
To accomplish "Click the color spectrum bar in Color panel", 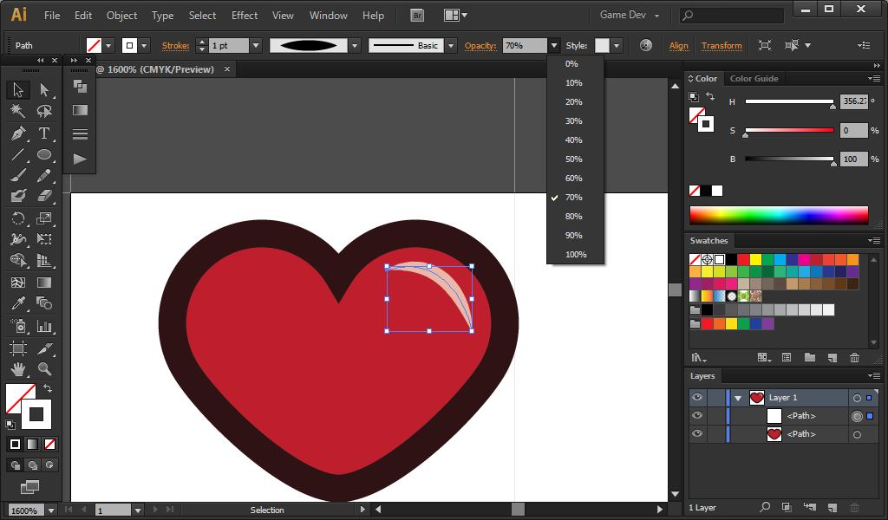I will pos(778,215).
